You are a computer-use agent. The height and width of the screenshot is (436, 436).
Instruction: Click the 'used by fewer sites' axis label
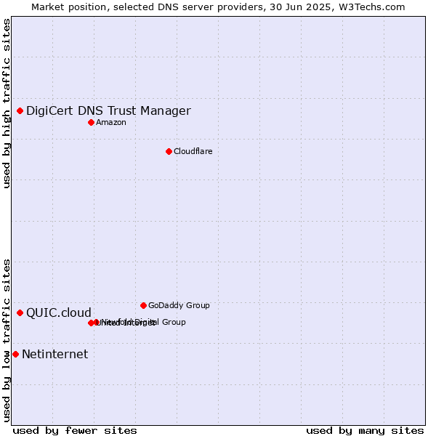pos(75,431)
